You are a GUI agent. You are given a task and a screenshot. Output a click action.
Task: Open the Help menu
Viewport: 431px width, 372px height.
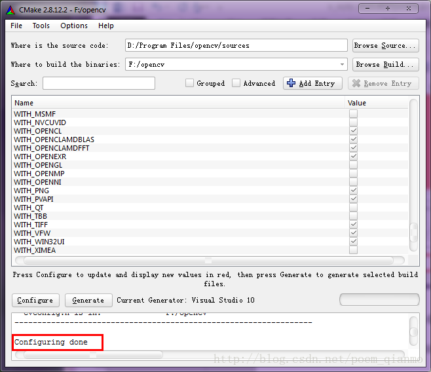(x=106, y=26)
